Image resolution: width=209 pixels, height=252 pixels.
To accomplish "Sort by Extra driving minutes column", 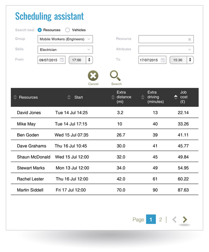I will (143, 97).
